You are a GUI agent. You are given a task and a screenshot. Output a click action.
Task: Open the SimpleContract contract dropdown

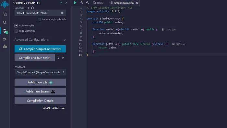(x=40, y=72)
